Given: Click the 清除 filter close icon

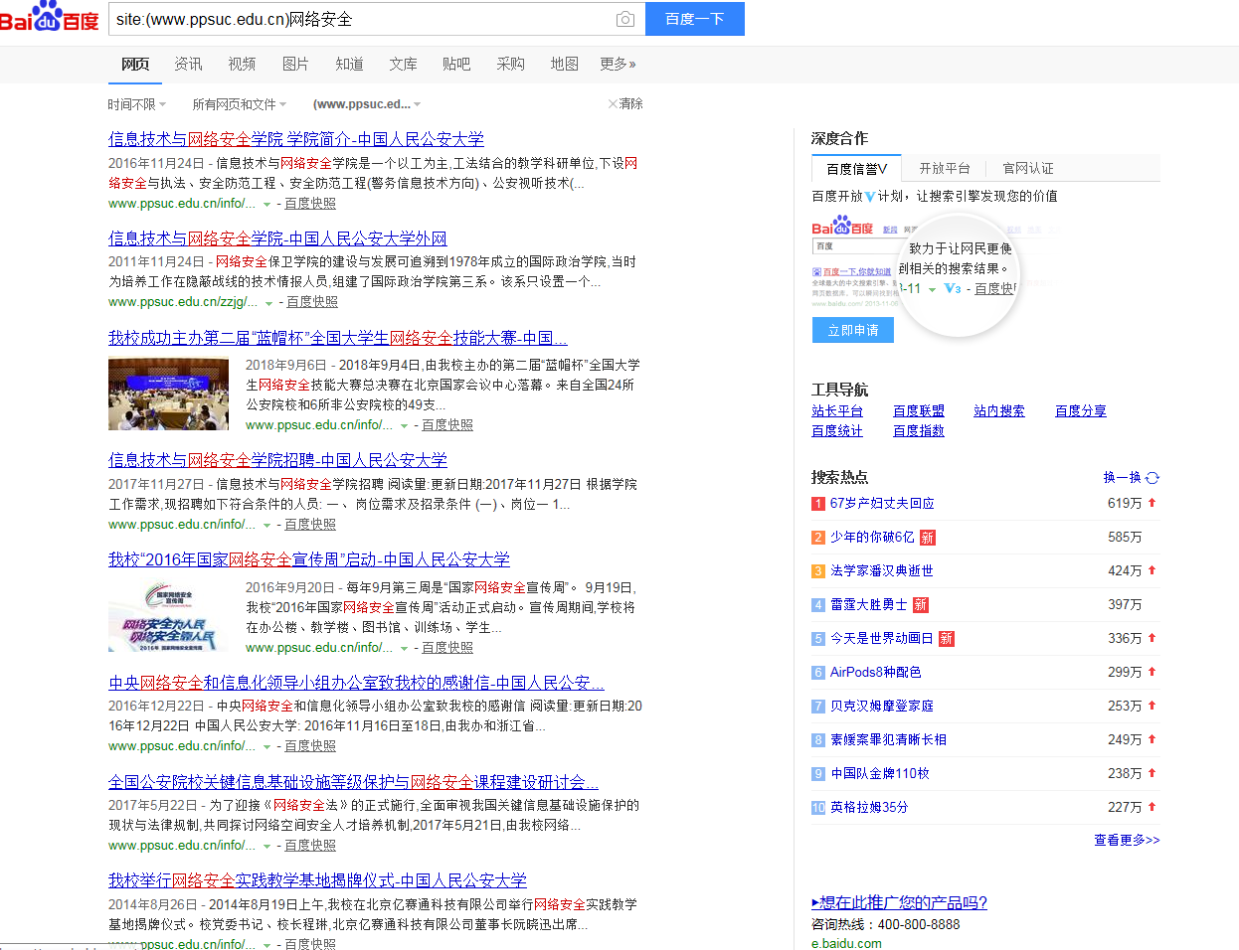Looking at the screenshot, I should click(613, 103).
